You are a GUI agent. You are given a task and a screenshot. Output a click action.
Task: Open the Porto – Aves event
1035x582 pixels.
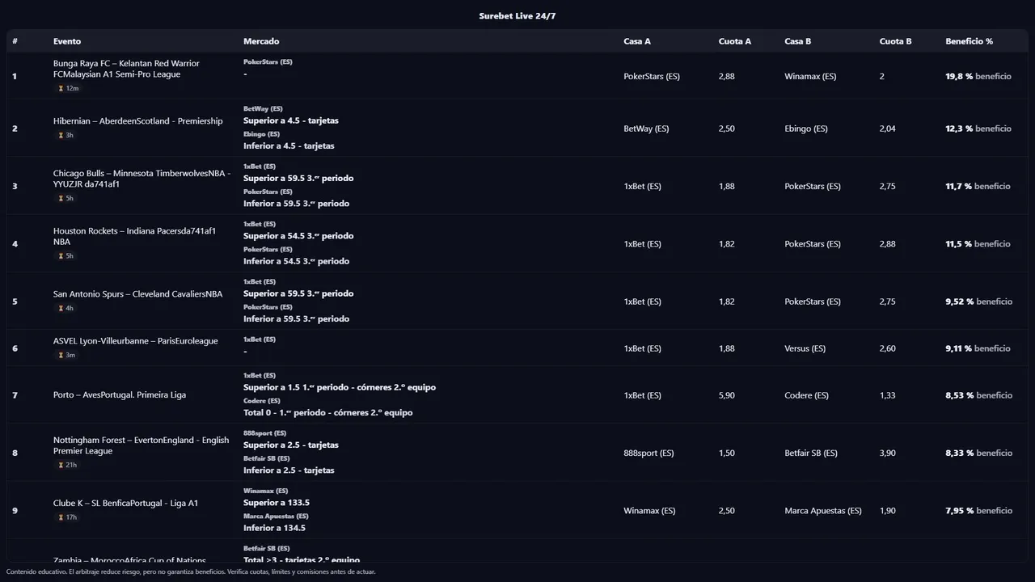[120, 395]
